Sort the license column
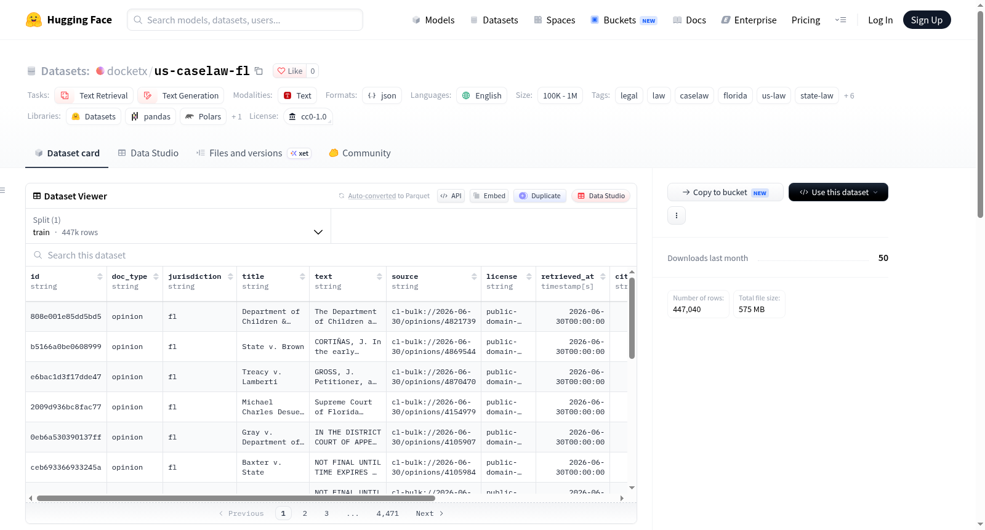This screenshot has width=985, height=530. [529, 277]
